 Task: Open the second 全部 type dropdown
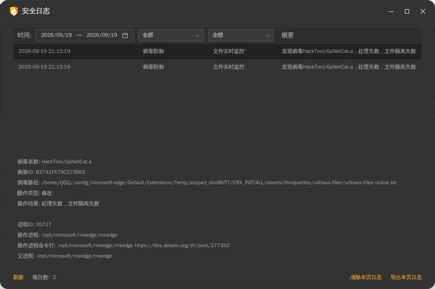[x=241, y=35]
